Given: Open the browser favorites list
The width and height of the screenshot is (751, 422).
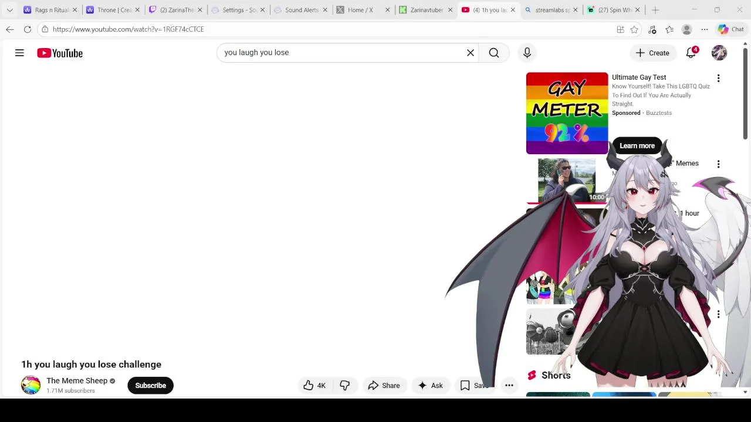Looking at the screenshot, I should tap(669, 29).
